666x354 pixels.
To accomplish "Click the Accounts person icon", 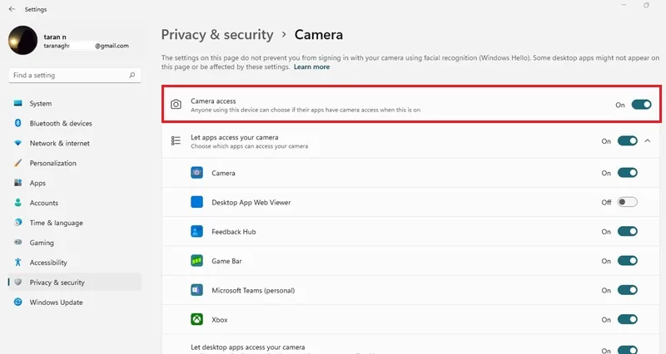I will [x=17, y=203].
